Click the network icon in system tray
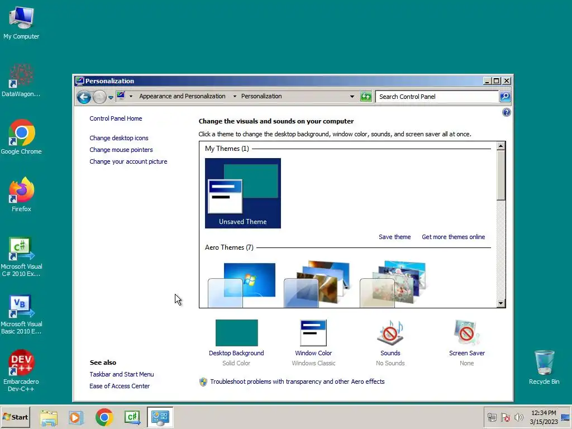The image size is (572, 429). point(492,417)
